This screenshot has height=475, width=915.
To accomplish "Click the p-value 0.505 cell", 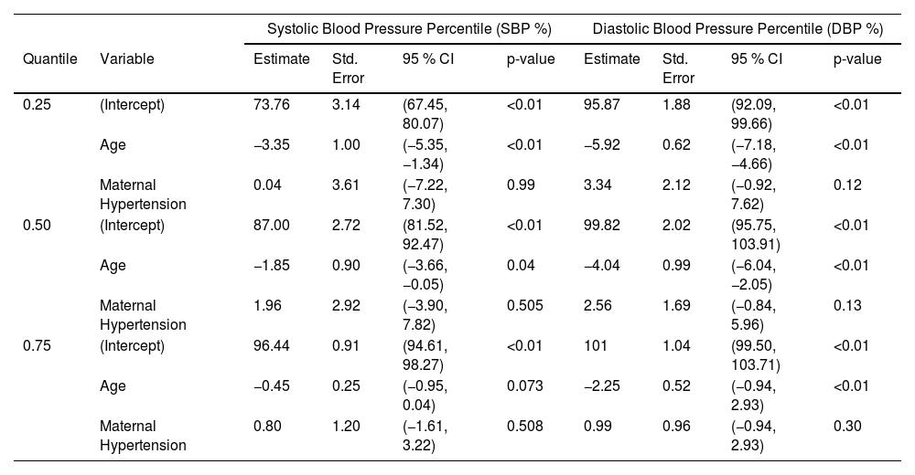I will [x=524, y=306].
